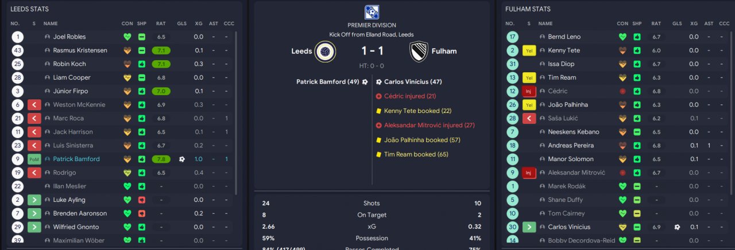Click Joel Robles's condition heart icon
Screen dimensions: 735x250
point(127,37)
